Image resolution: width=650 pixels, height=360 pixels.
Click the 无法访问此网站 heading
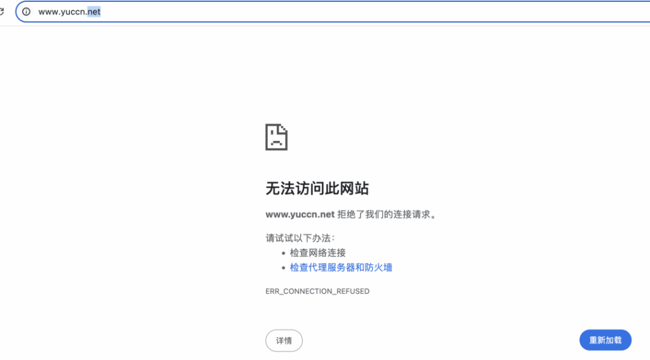click(317, 189)
